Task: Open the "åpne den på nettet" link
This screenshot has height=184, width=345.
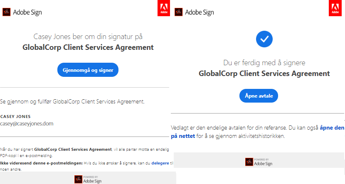Action: coord(332,128)
